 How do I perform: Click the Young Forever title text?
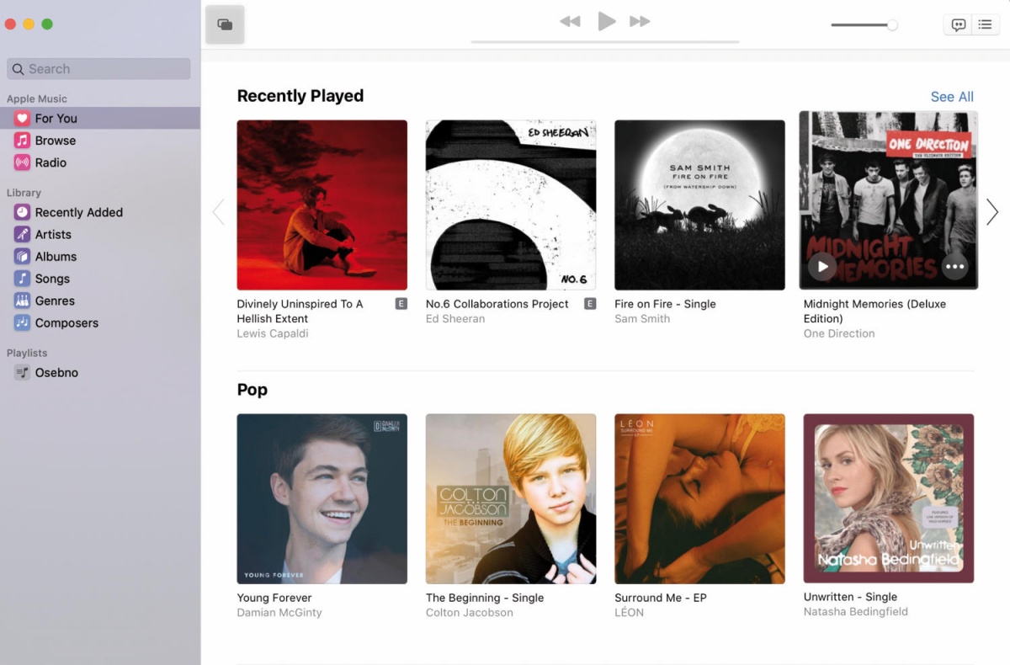pos(274,598)
